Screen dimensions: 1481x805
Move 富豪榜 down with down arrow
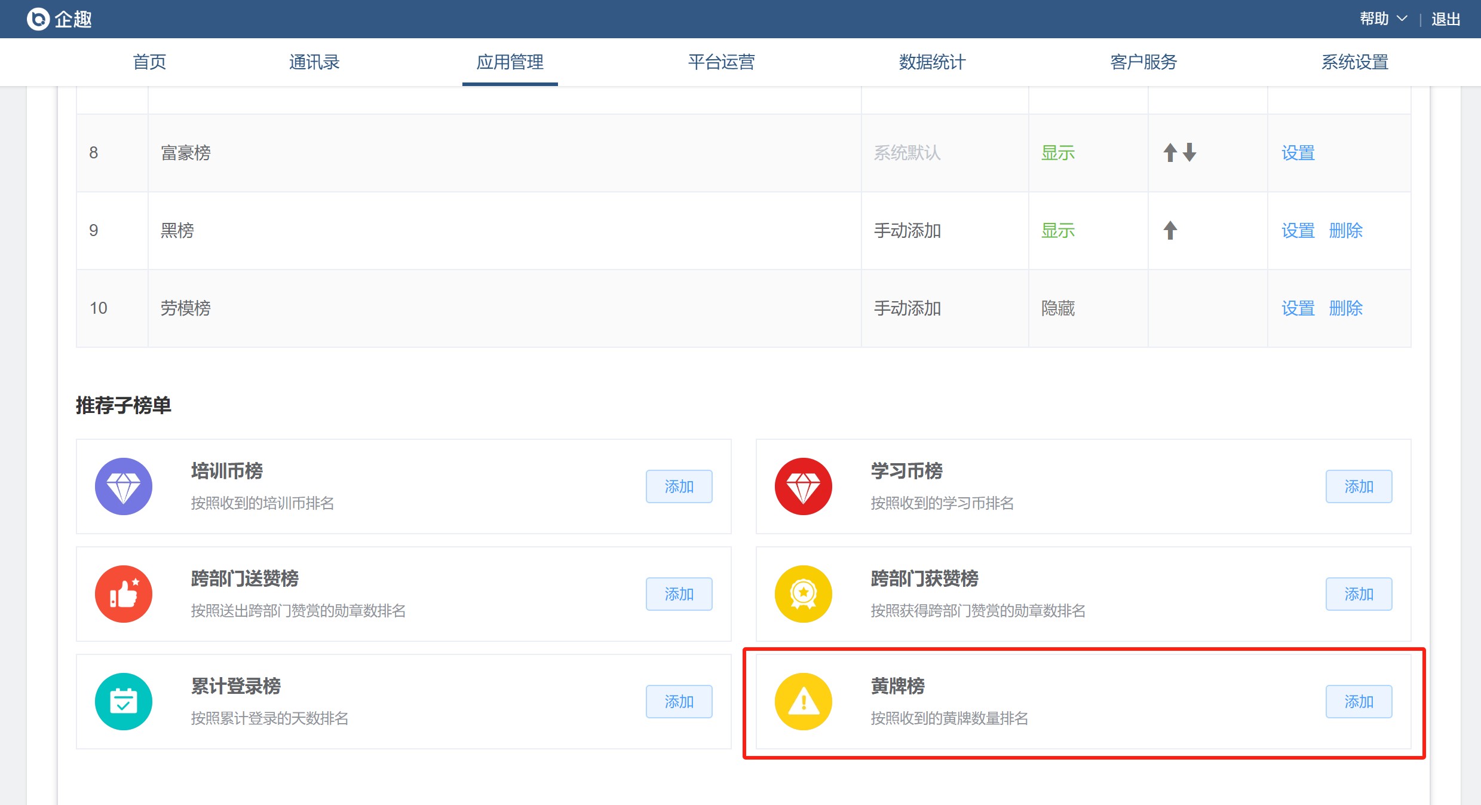point(1189,153)
